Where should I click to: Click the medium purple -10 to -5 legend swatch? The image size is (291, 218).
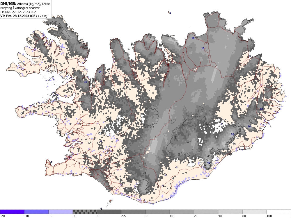click(x=36, y=212)
